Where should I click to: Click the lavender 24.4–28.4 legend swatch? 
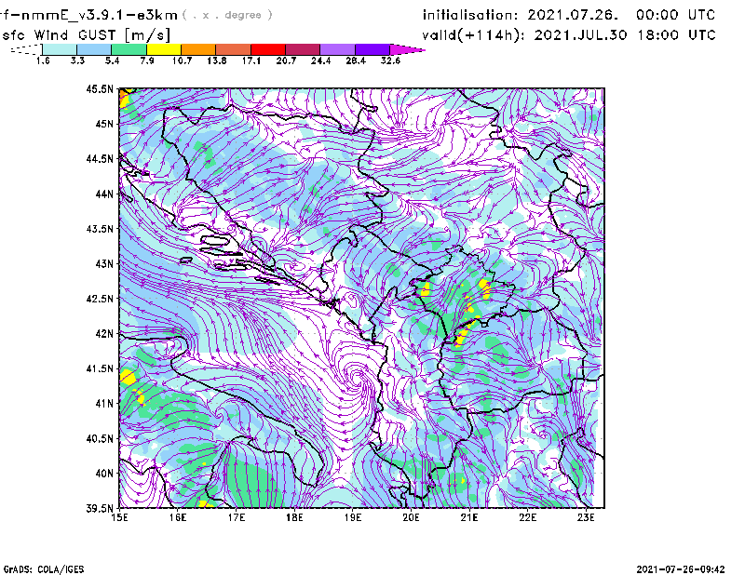coord(337,49)
